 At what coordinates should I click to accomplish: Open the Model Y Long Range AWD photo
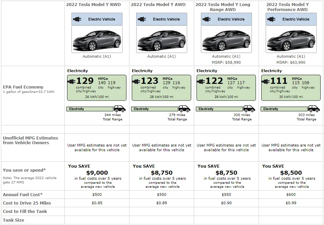pos(226,40)
